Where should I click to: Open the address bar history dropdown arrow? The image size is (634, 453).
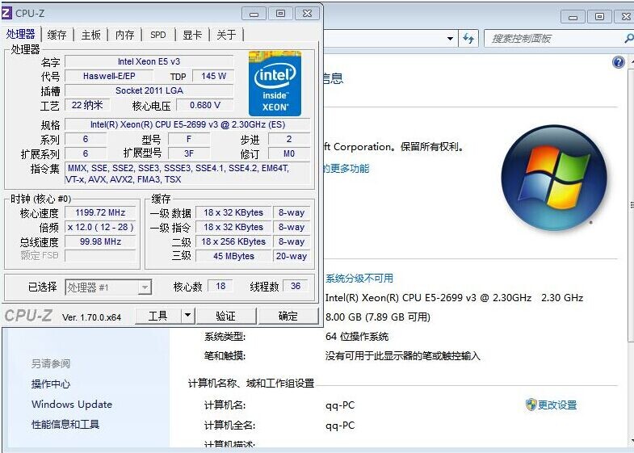[x=450, y=39]
